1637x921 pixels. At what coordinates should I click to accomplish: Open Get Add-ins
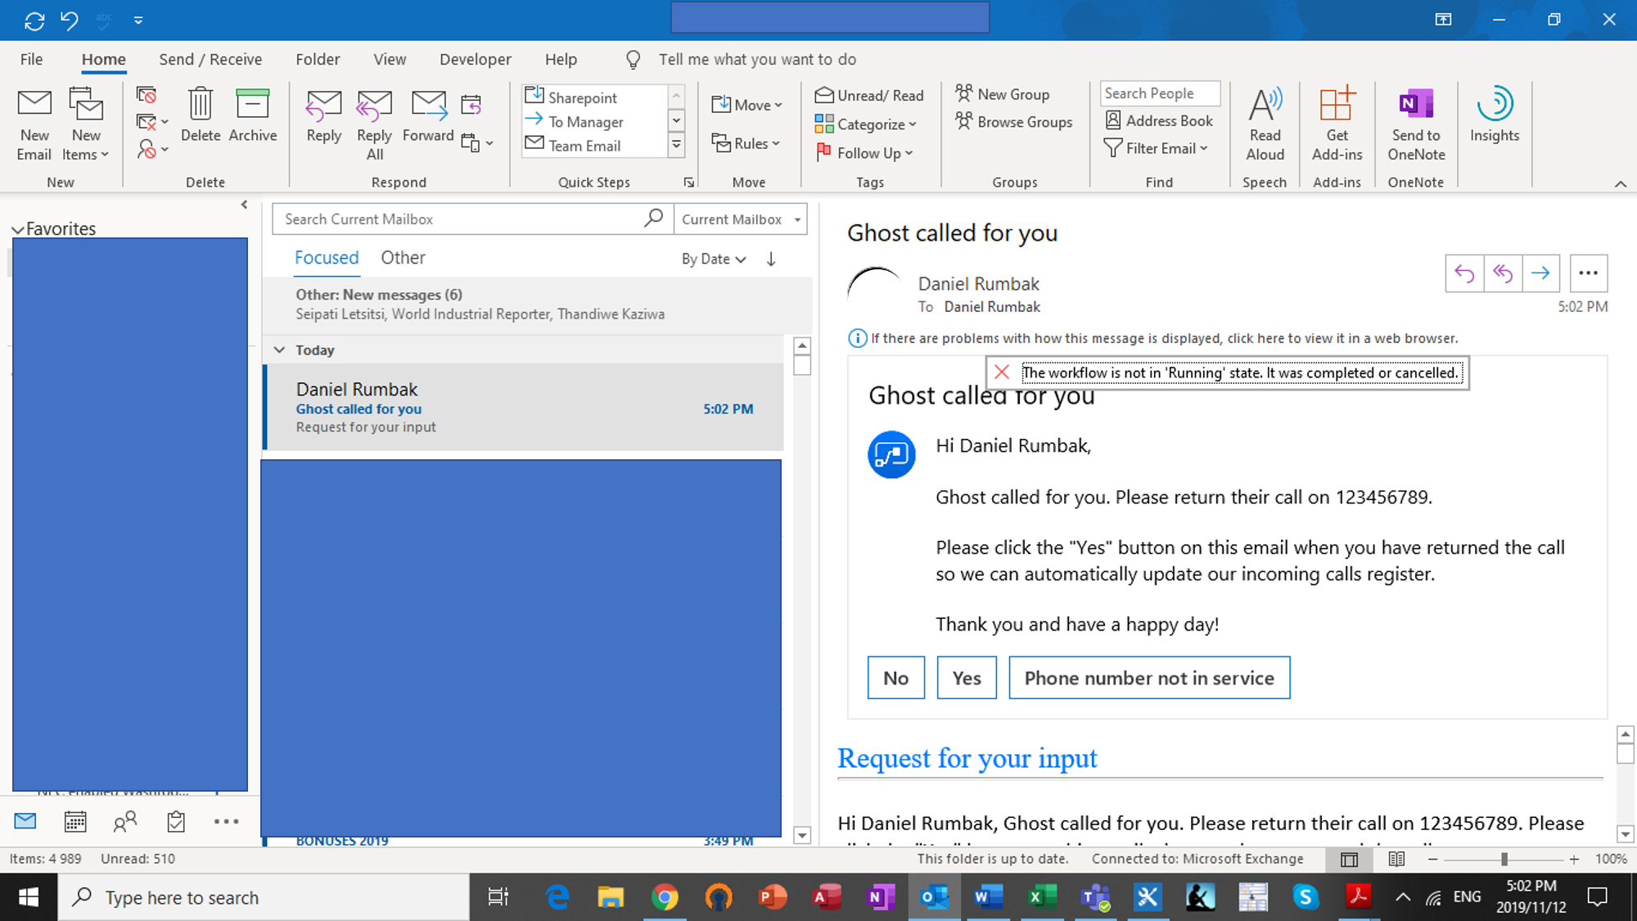(1337, 124)
